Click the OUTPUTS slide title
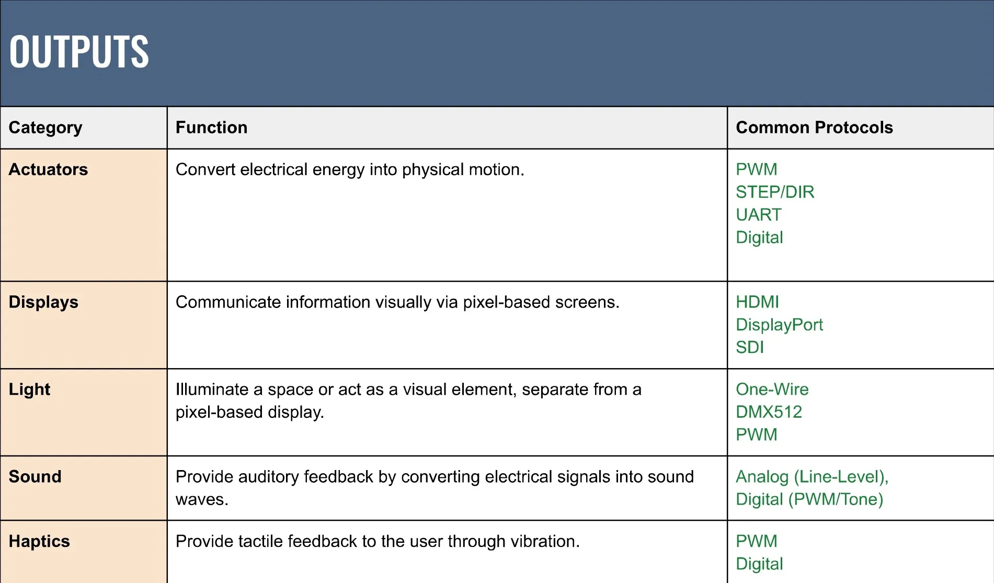The width and height of the screenshot is (994, 583). point(79,52)
